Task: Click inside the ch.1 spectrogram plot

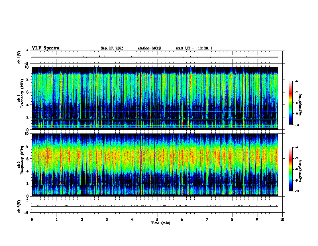Action: [x=155, y=98]
